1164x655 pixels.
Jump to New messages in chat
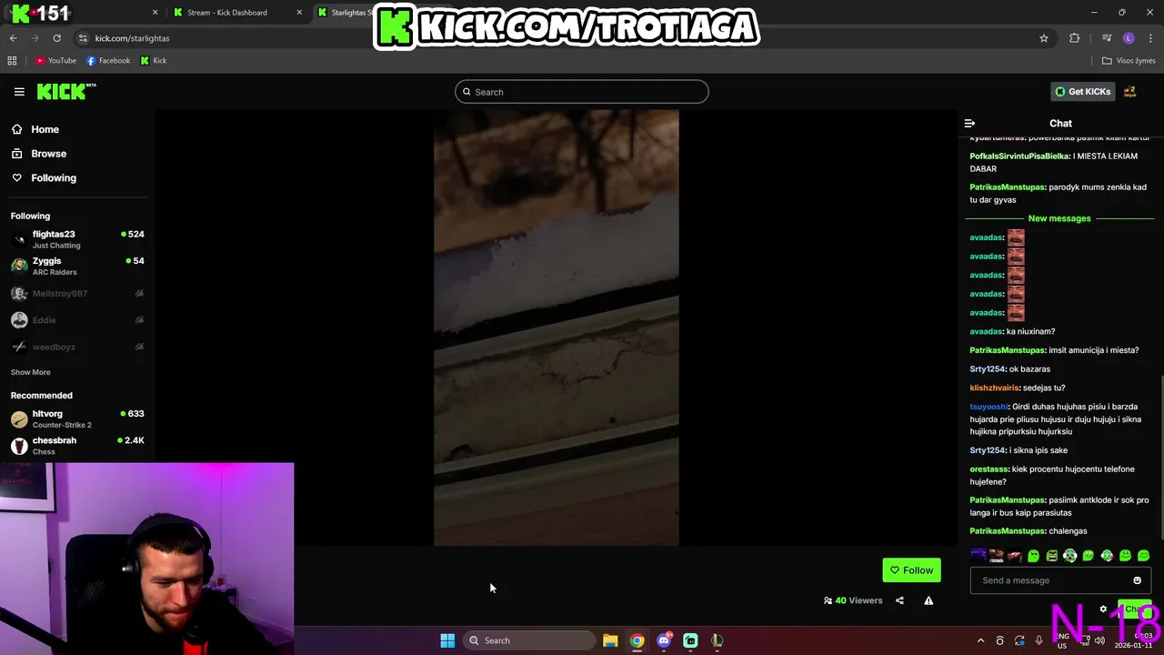click(x=1059, y=218)
